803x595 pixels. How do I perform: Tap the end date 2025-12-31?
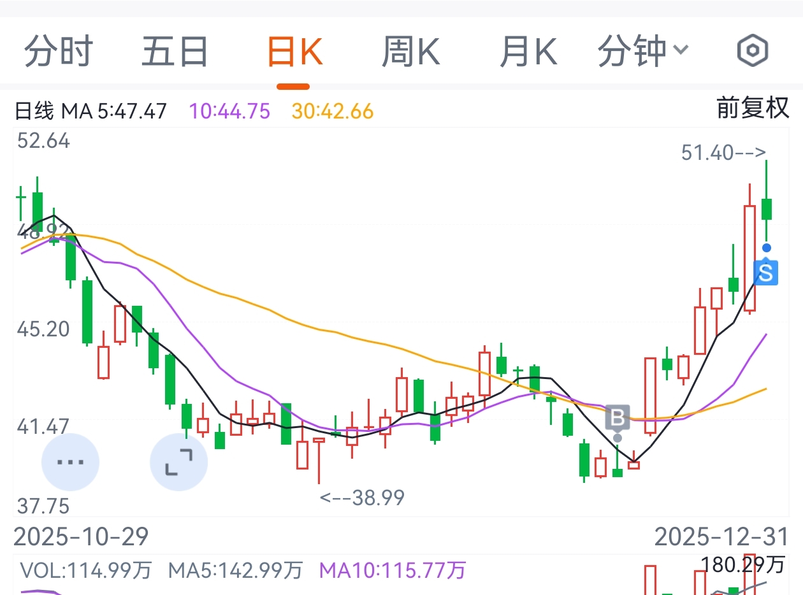pyautogui.click(x=721, y=537)
